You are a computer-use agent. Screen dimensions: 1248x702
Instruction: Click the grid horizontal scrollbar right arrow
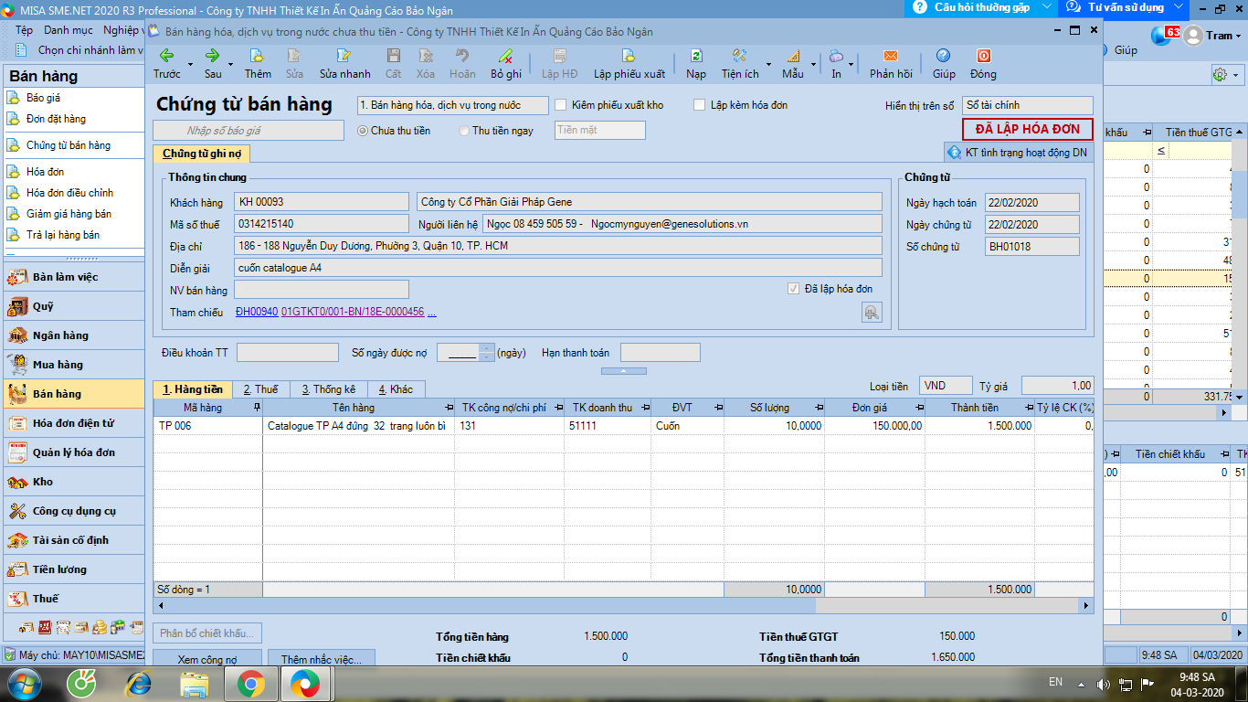click(x=1086, y=605)
